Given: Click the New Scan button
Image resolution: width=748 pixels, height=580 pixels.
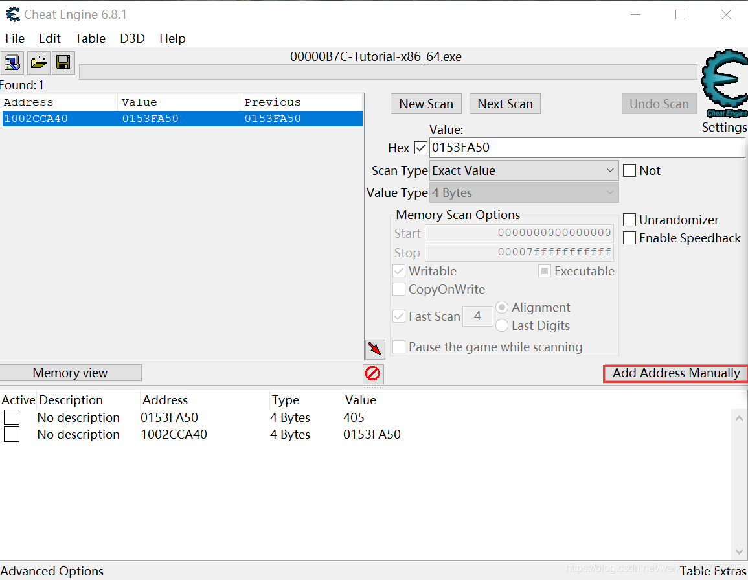Looking at the screenshot, I should pos(426,104).
